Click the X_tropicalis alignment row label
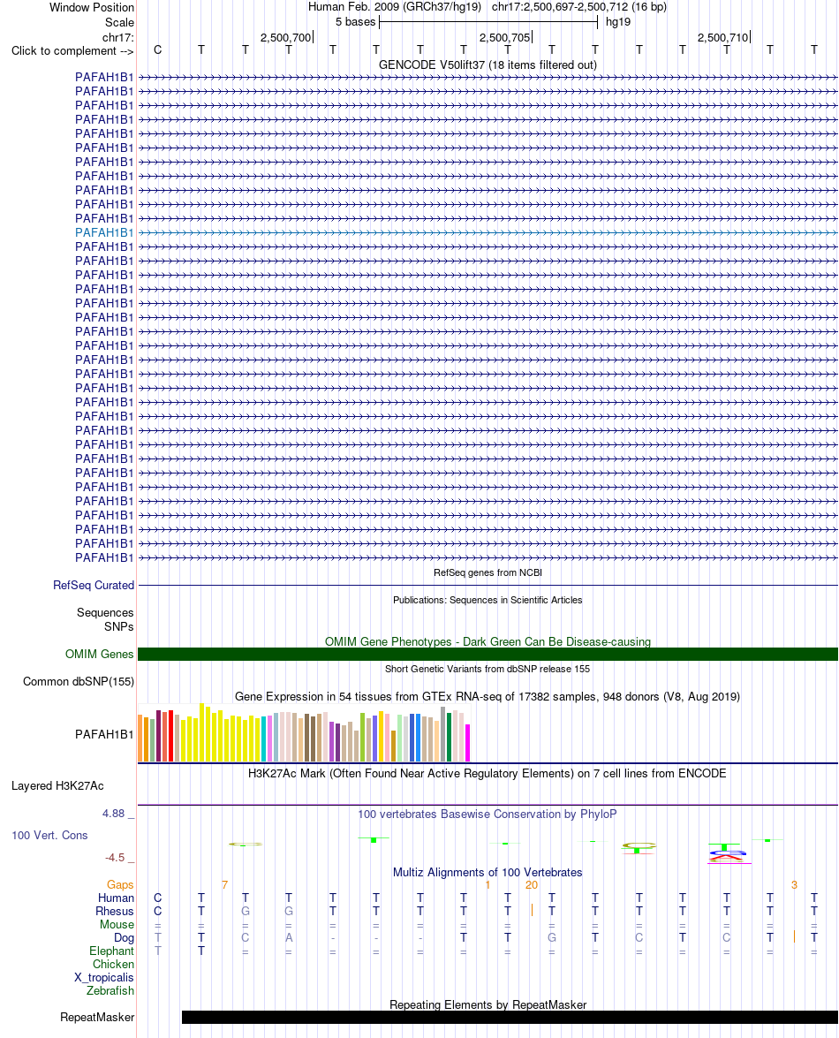The height and width of the screenshot is (1038, 839). (104, 977)
